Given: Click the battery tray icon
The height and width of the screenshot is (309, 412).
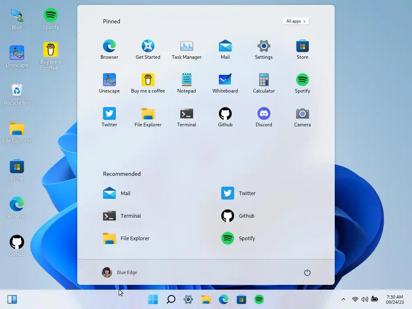Looking at the screenshot, I should click(375, 299).
